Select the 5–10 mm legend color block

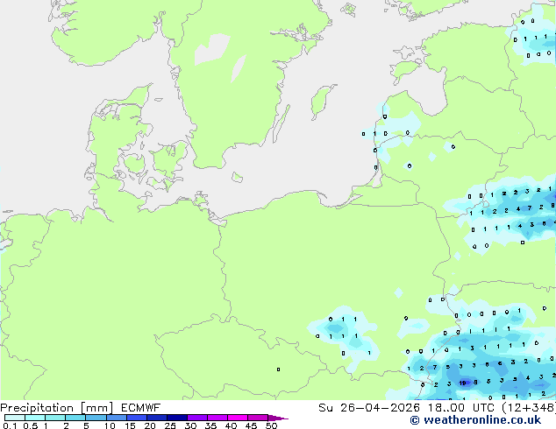click(96, 418)
